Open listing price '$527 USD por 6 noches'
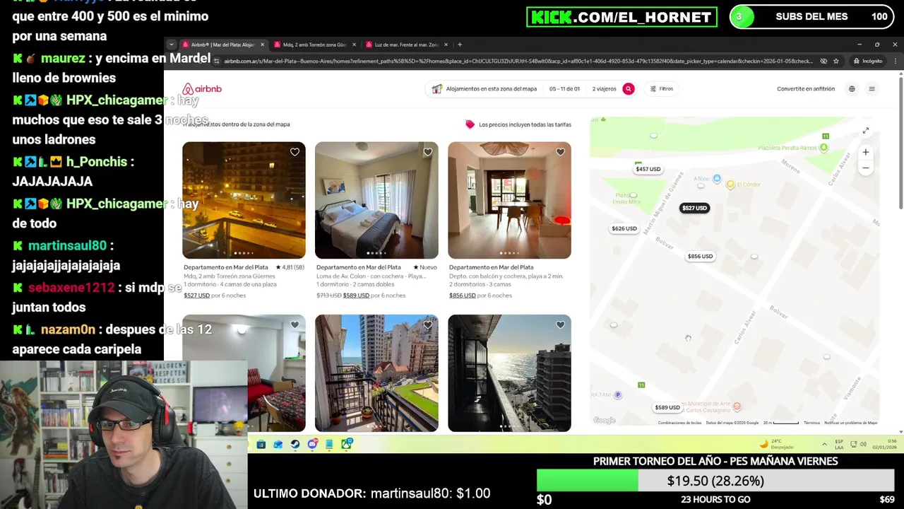This screenshot has width=904, height=509. pos(215,296)
